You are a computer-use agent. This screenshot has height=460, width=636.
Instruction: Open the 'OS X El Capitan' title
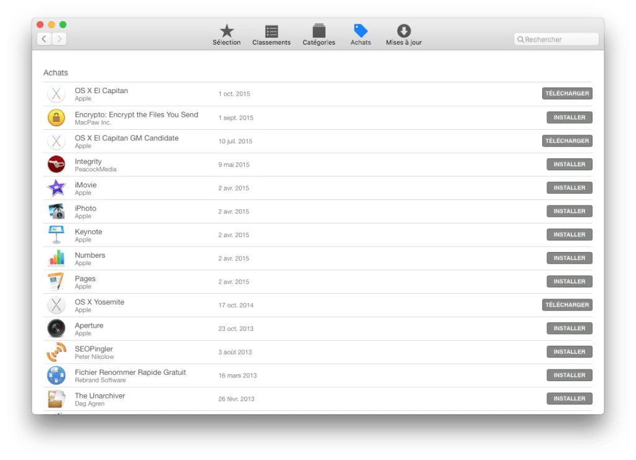tap(101, 91)
